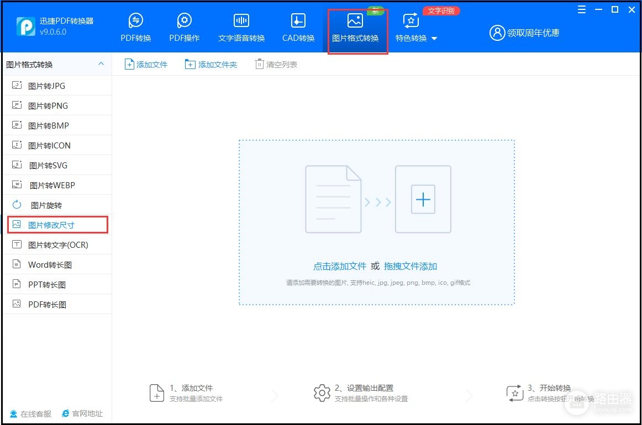Open 官网地址 website link
Viewport: 642px width, 425px height.
tap(82, 413)
